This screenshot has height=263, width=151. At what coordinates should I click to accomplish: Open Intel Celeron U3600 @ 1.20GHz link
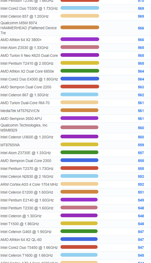[x=27, y=137]
